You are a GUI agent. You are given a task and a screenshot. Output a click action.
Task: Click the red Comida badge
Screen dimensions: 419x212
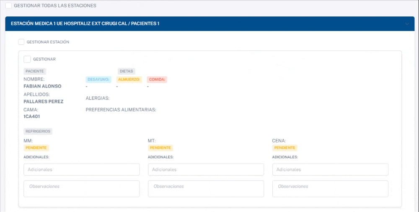pos(157,80)
